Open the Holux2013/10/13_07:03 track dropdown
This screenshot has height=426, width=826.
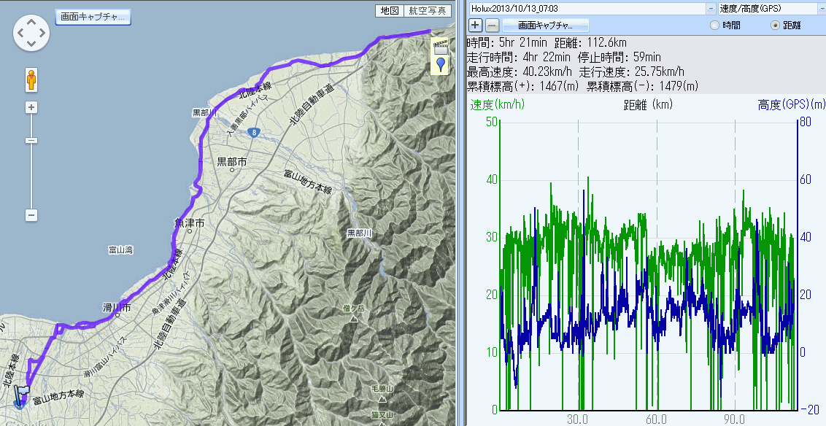click(x=711, y=8)
